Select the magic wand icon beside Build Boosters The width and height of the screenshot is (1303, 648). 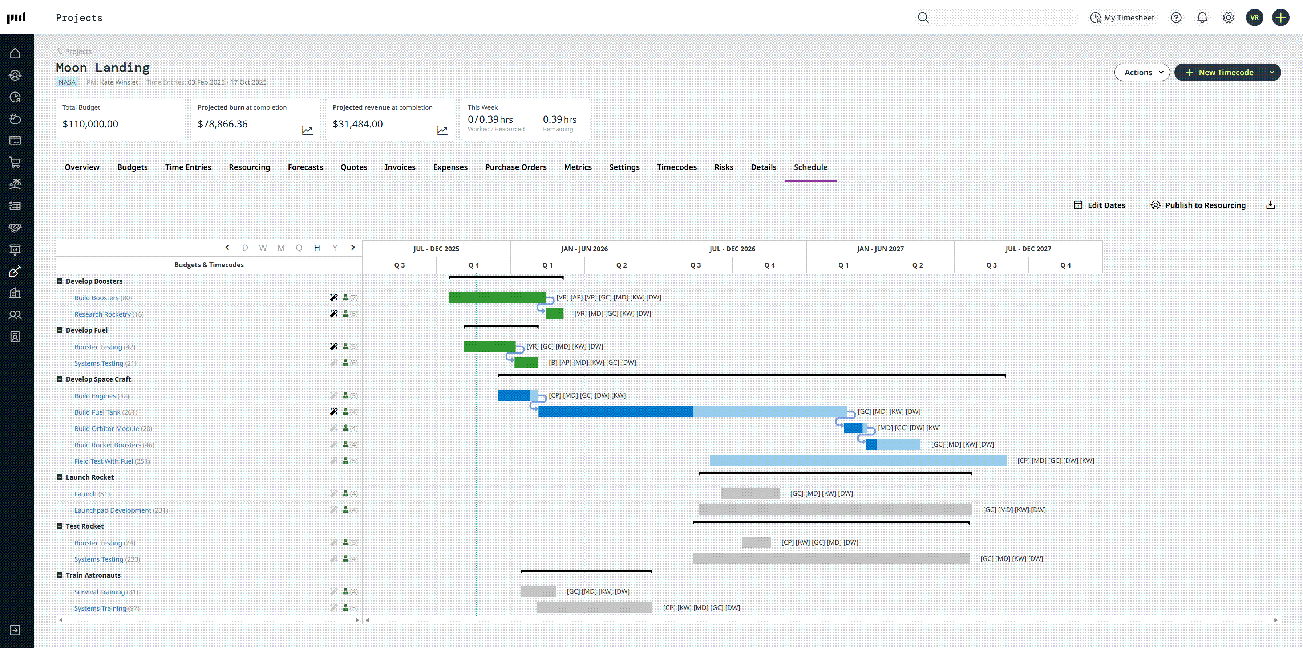(x=333, y=297)
